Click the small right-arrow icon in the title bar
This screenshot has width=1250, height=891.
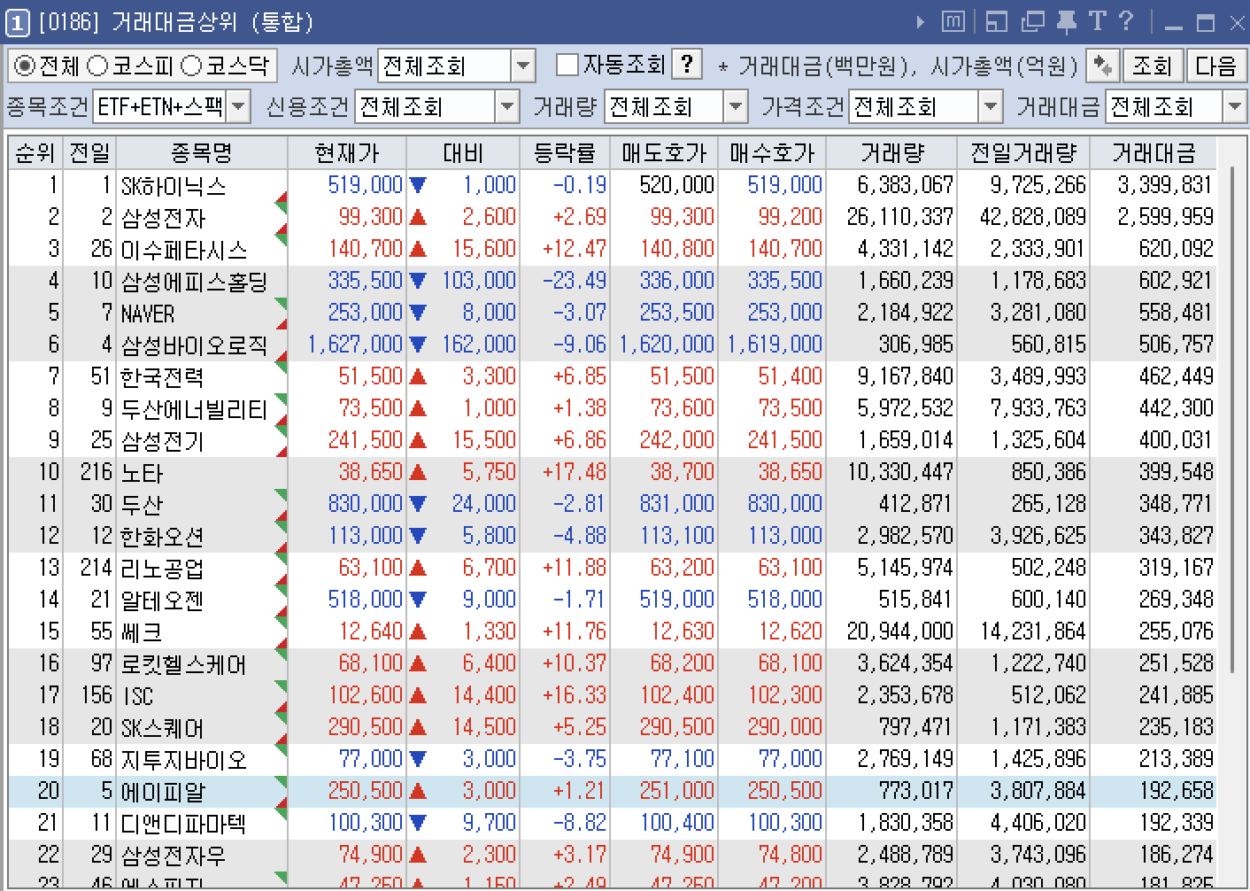(x=921, y=22)
